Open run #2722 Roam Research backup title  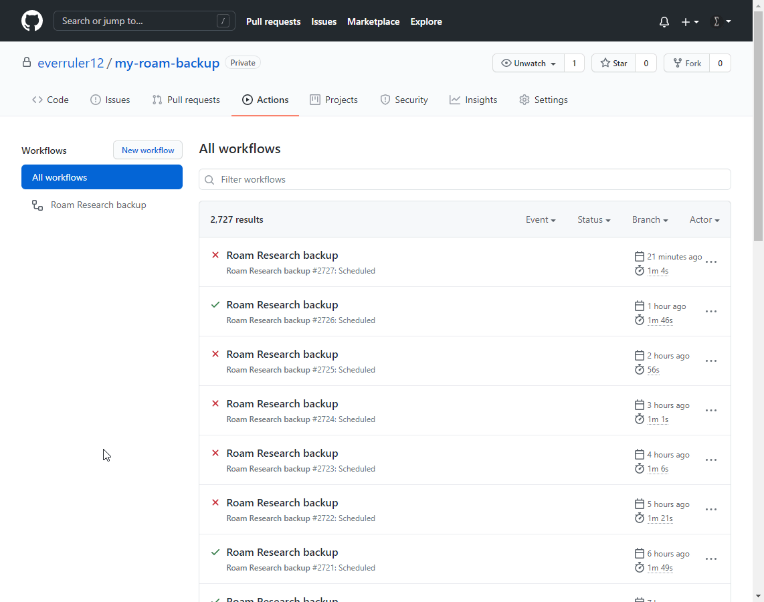tap(282, 502)
